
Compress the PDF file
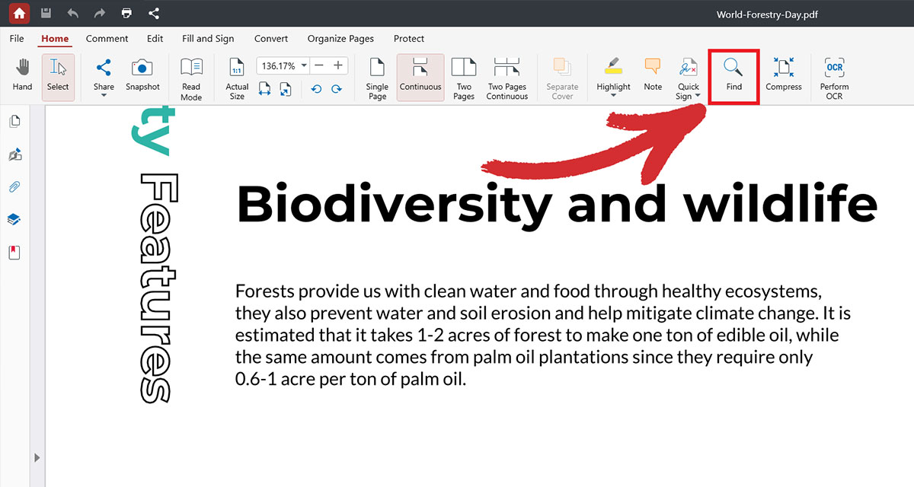coord(784,75)
